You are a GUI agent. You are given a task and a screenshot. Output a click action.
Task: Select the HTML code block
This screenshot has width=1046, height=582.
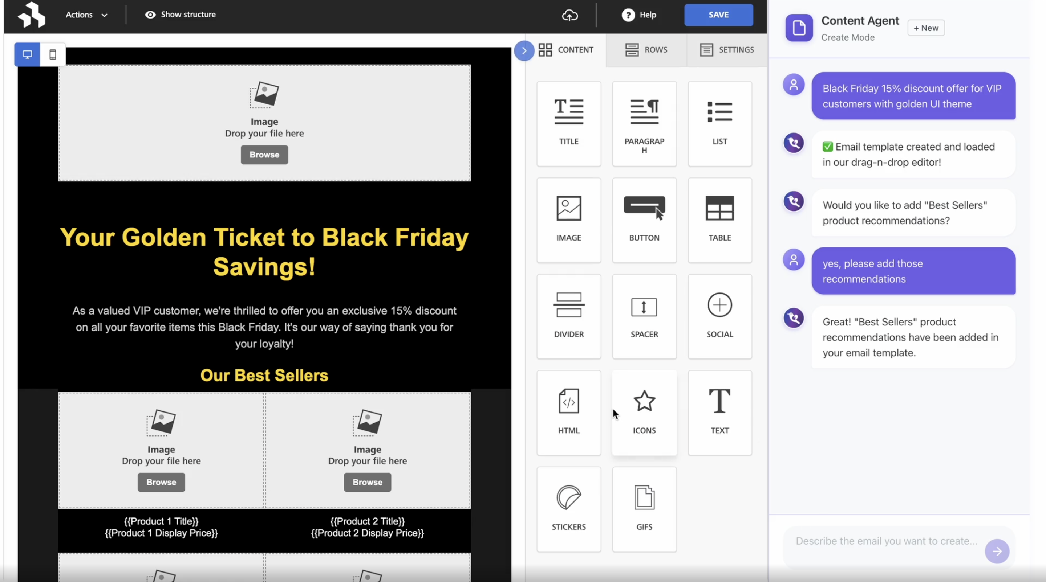[x=568, y=413]
